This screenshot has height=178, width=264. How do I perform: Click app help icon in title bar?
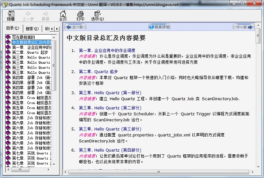pyautogui.click(x=5, y=4)
